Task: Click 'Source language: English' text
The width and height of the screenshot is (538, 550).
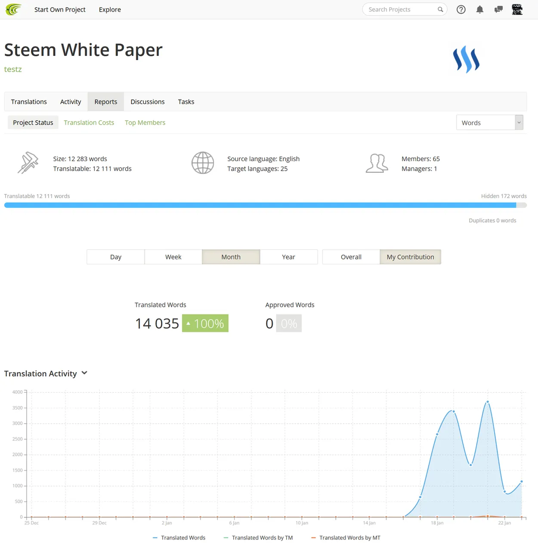Action: 263,159
